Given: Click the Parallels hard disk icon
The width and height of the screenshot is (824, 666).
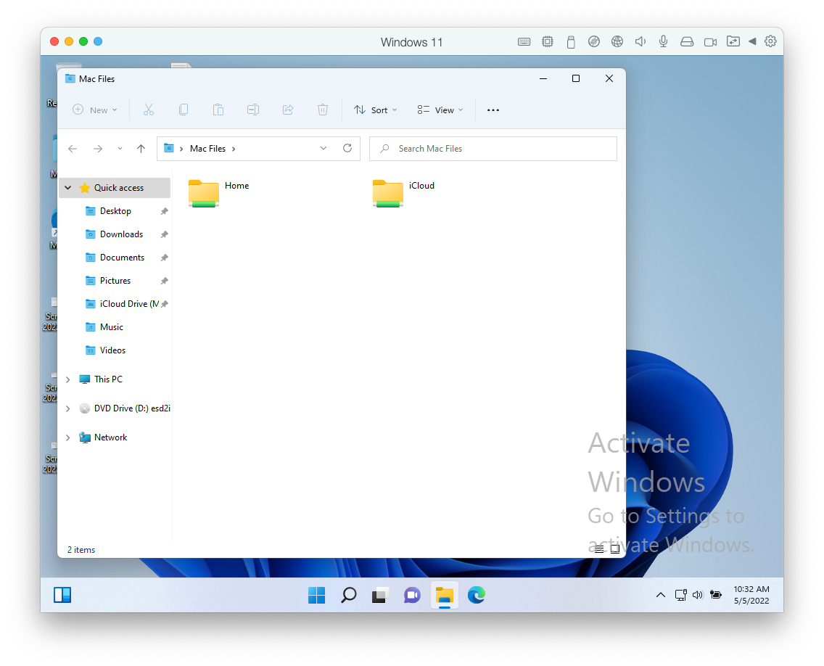Looking at the screenshot, I should (x=687, y=41).
